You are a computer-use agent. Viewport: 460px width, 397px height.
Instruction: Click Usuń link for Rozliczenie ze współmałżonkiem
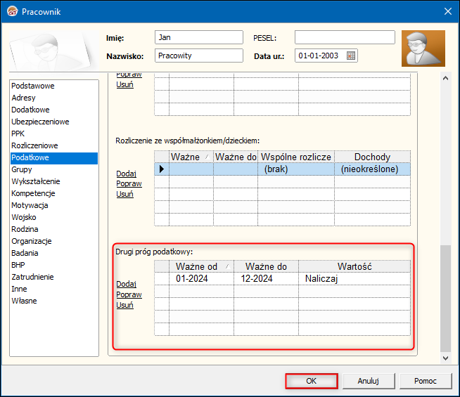pyautogui.click(x=124, y=194)
